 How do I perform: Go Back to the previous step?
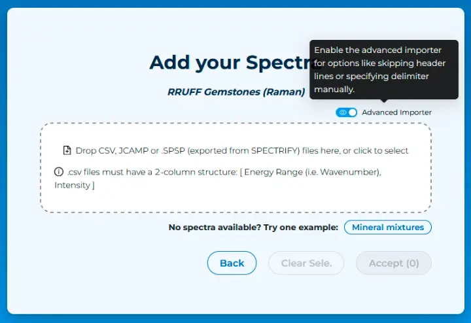pos(232,263)
